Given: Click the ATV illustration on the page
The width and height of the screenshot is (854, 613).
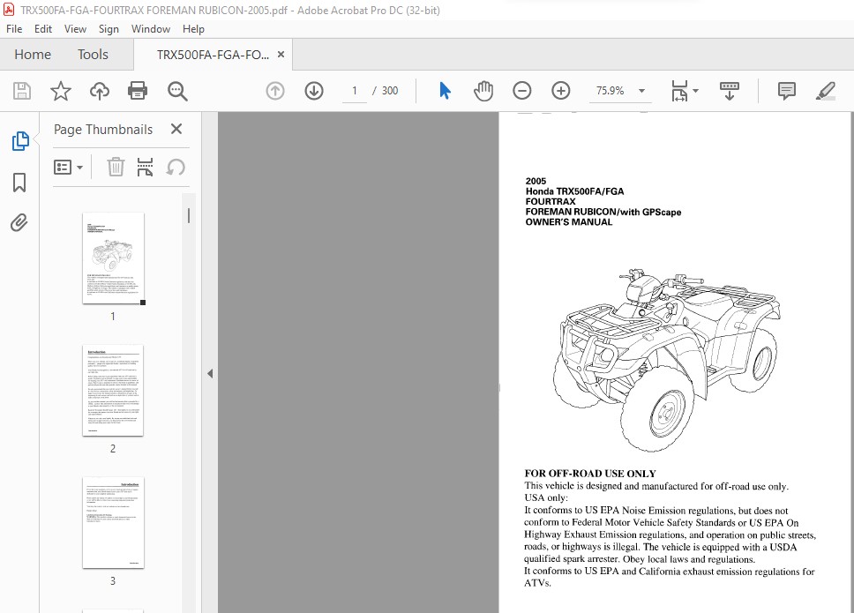Looking at the screenshot, I should click(665, 360).
